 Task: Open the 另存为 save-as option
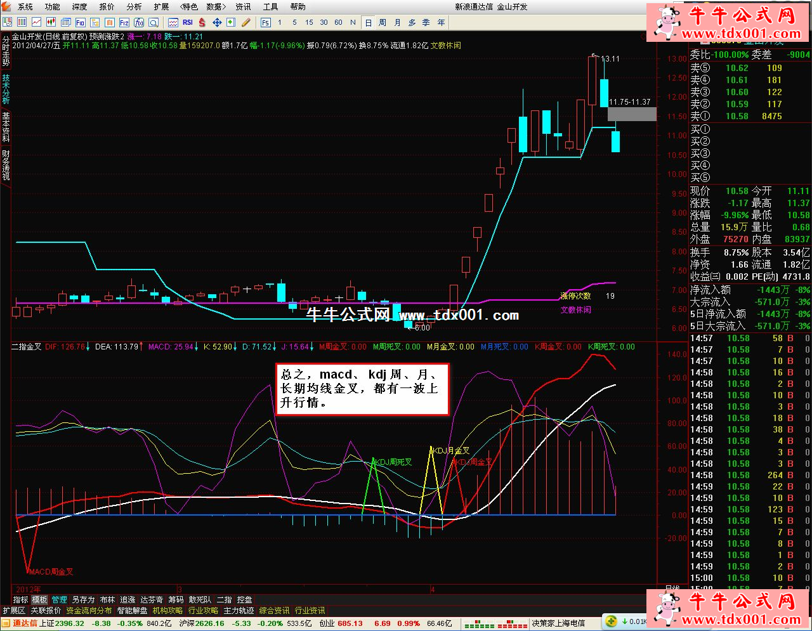pyautogui.click(x=83, y=599)
